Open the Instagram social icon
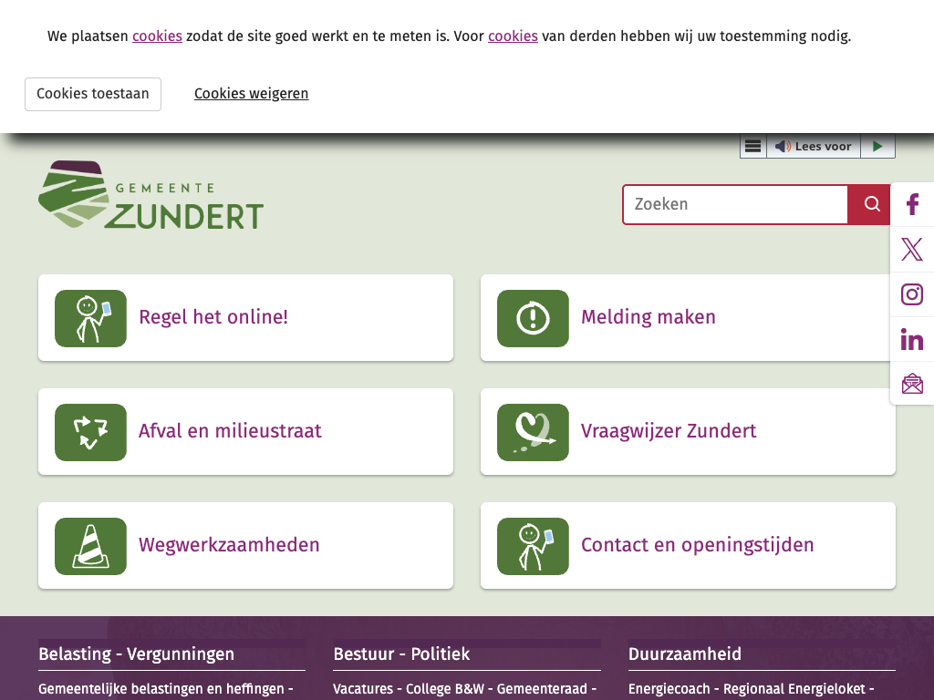934x700 pixels. 912,294
